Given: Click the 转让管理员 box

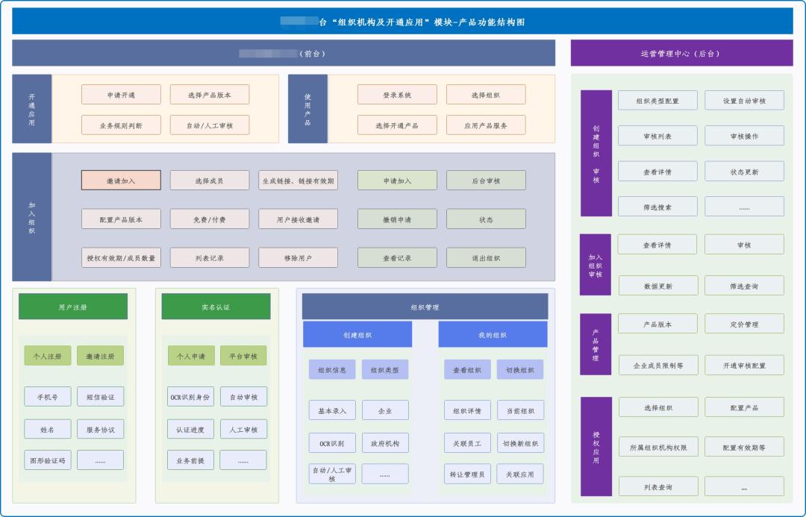Looking at the screenshot, I should (467, 474).
